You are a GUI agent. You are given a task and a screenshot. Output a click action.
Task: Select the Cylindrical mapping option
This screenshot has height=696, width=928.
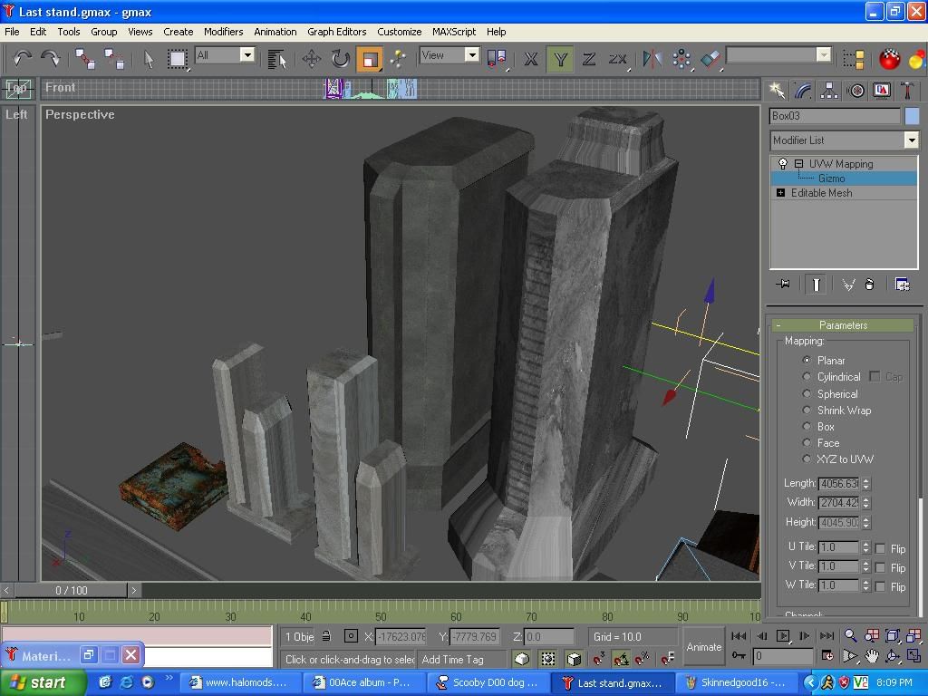[807, 376]
